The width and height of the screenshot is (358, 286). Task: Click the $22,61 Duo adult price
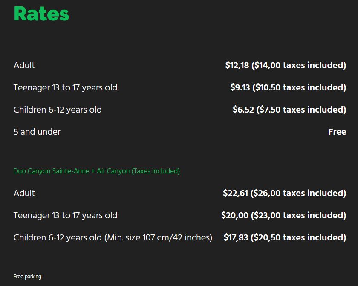pyautogui.click(x=235, y=193)
